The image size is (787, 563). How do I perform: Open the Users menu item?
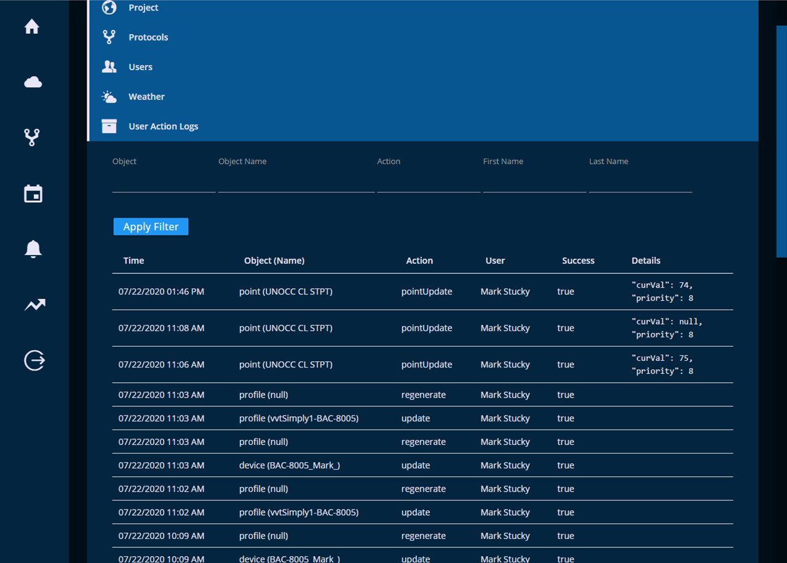point(140,66)
